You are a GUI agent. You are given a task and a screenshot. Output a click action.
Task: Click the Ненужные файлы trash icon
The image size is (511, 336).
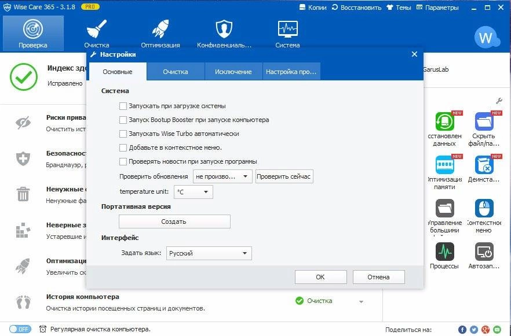click(x=23, y=194)
